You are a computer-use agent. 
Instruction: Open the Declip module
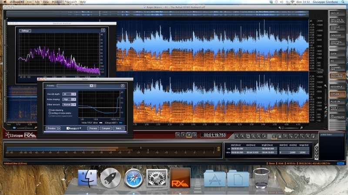click(x=337, y=13)
